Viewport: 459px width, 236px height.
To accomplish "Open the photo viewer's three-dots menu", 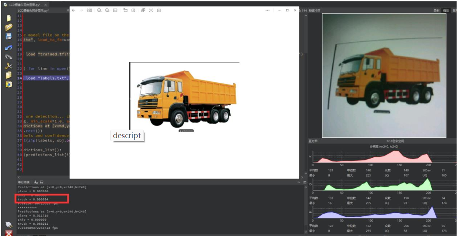I will tap(267, 10).
